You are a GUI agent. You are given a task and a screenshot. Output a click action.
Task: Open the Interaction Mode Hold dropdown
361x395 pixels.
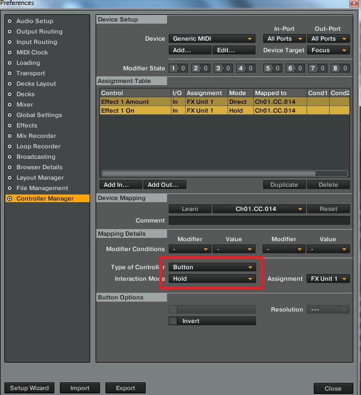pos(212,279)
